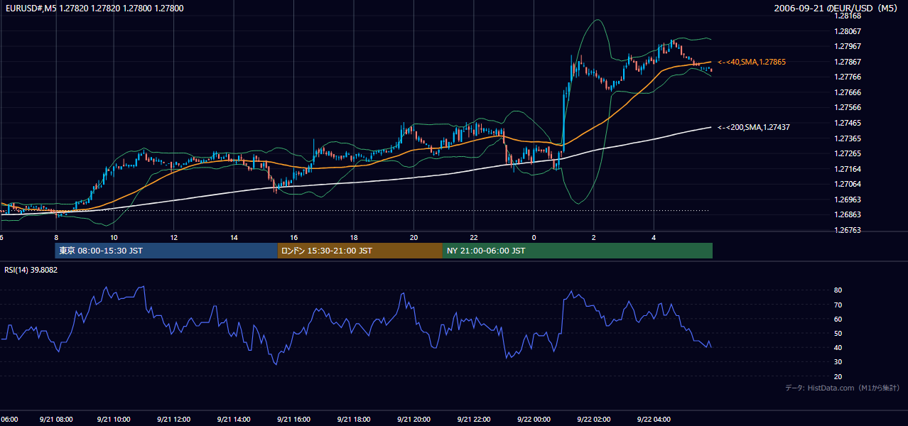Click the 9/22 00:00 time axis label
Viewport: 908px width, 426px height.
tap(535, 420)
